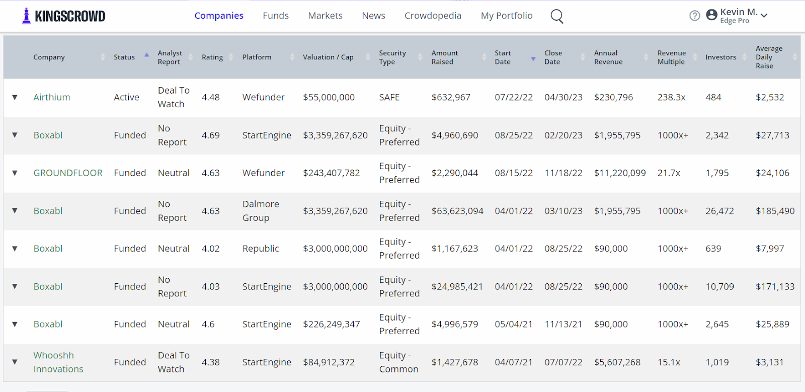Click the $55,000,000 valuation cell
The image size is (805, 392).
pyautogui.click(x=329, y=97)
